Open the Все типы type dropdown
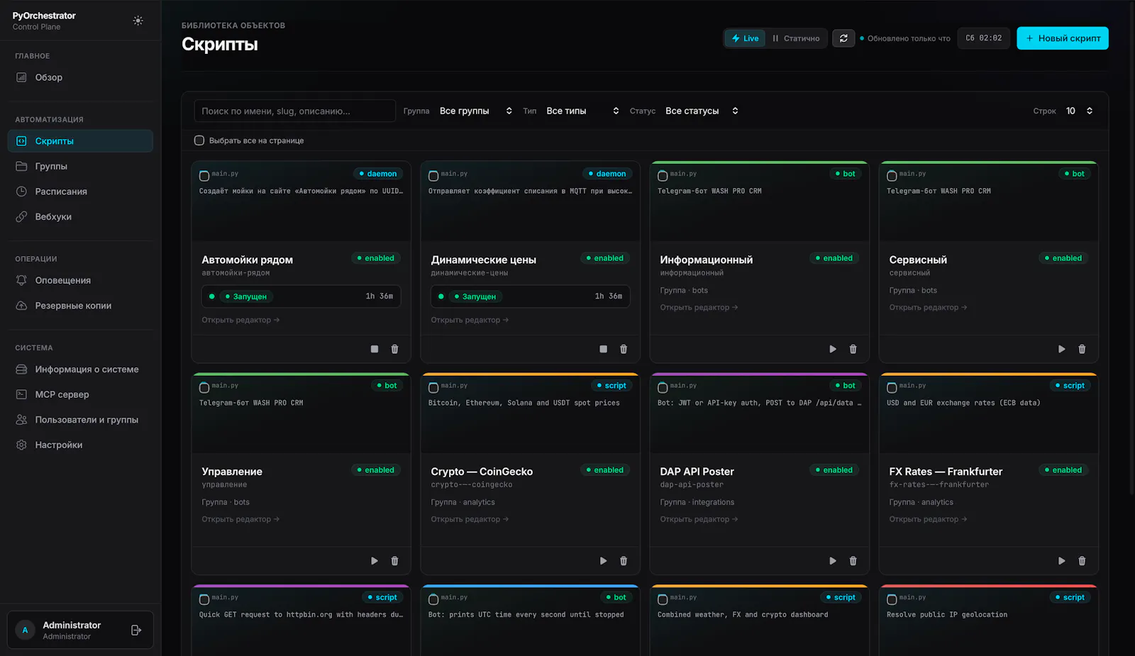 582,111
